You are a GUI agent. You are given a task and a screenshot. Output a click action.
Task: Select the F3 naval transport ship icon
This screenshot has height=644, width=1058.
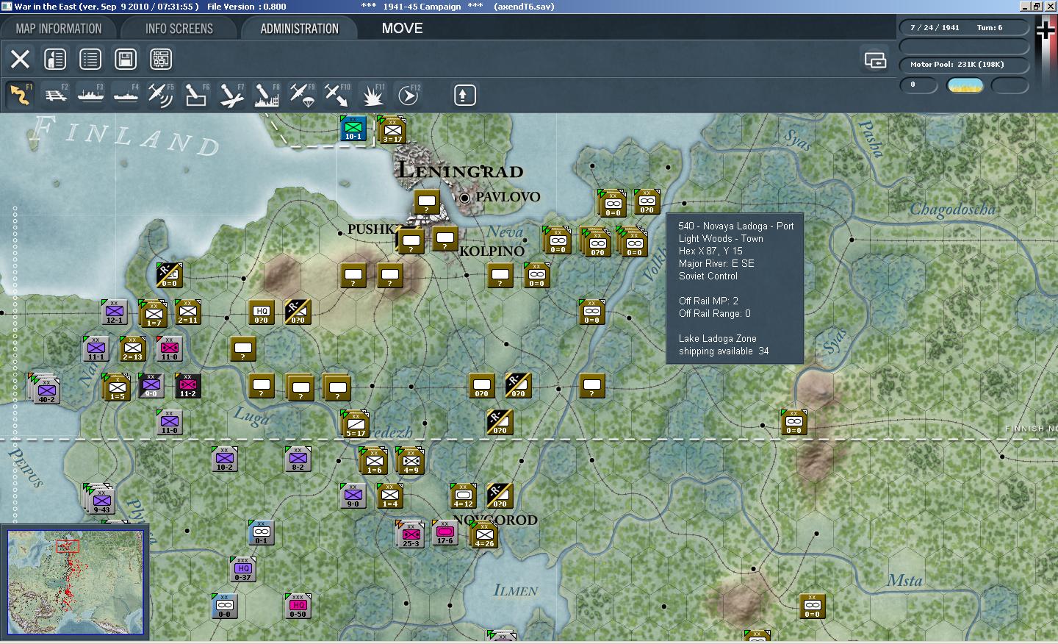point(90,95)
